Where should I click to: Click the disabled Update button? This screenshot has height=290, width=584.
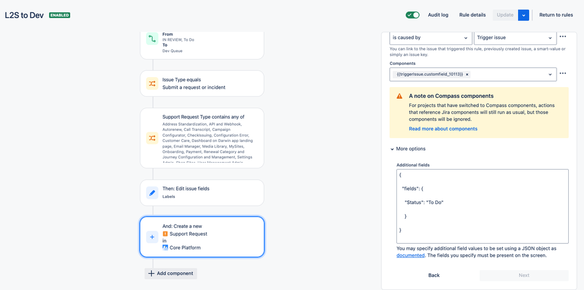pos(505,15)
